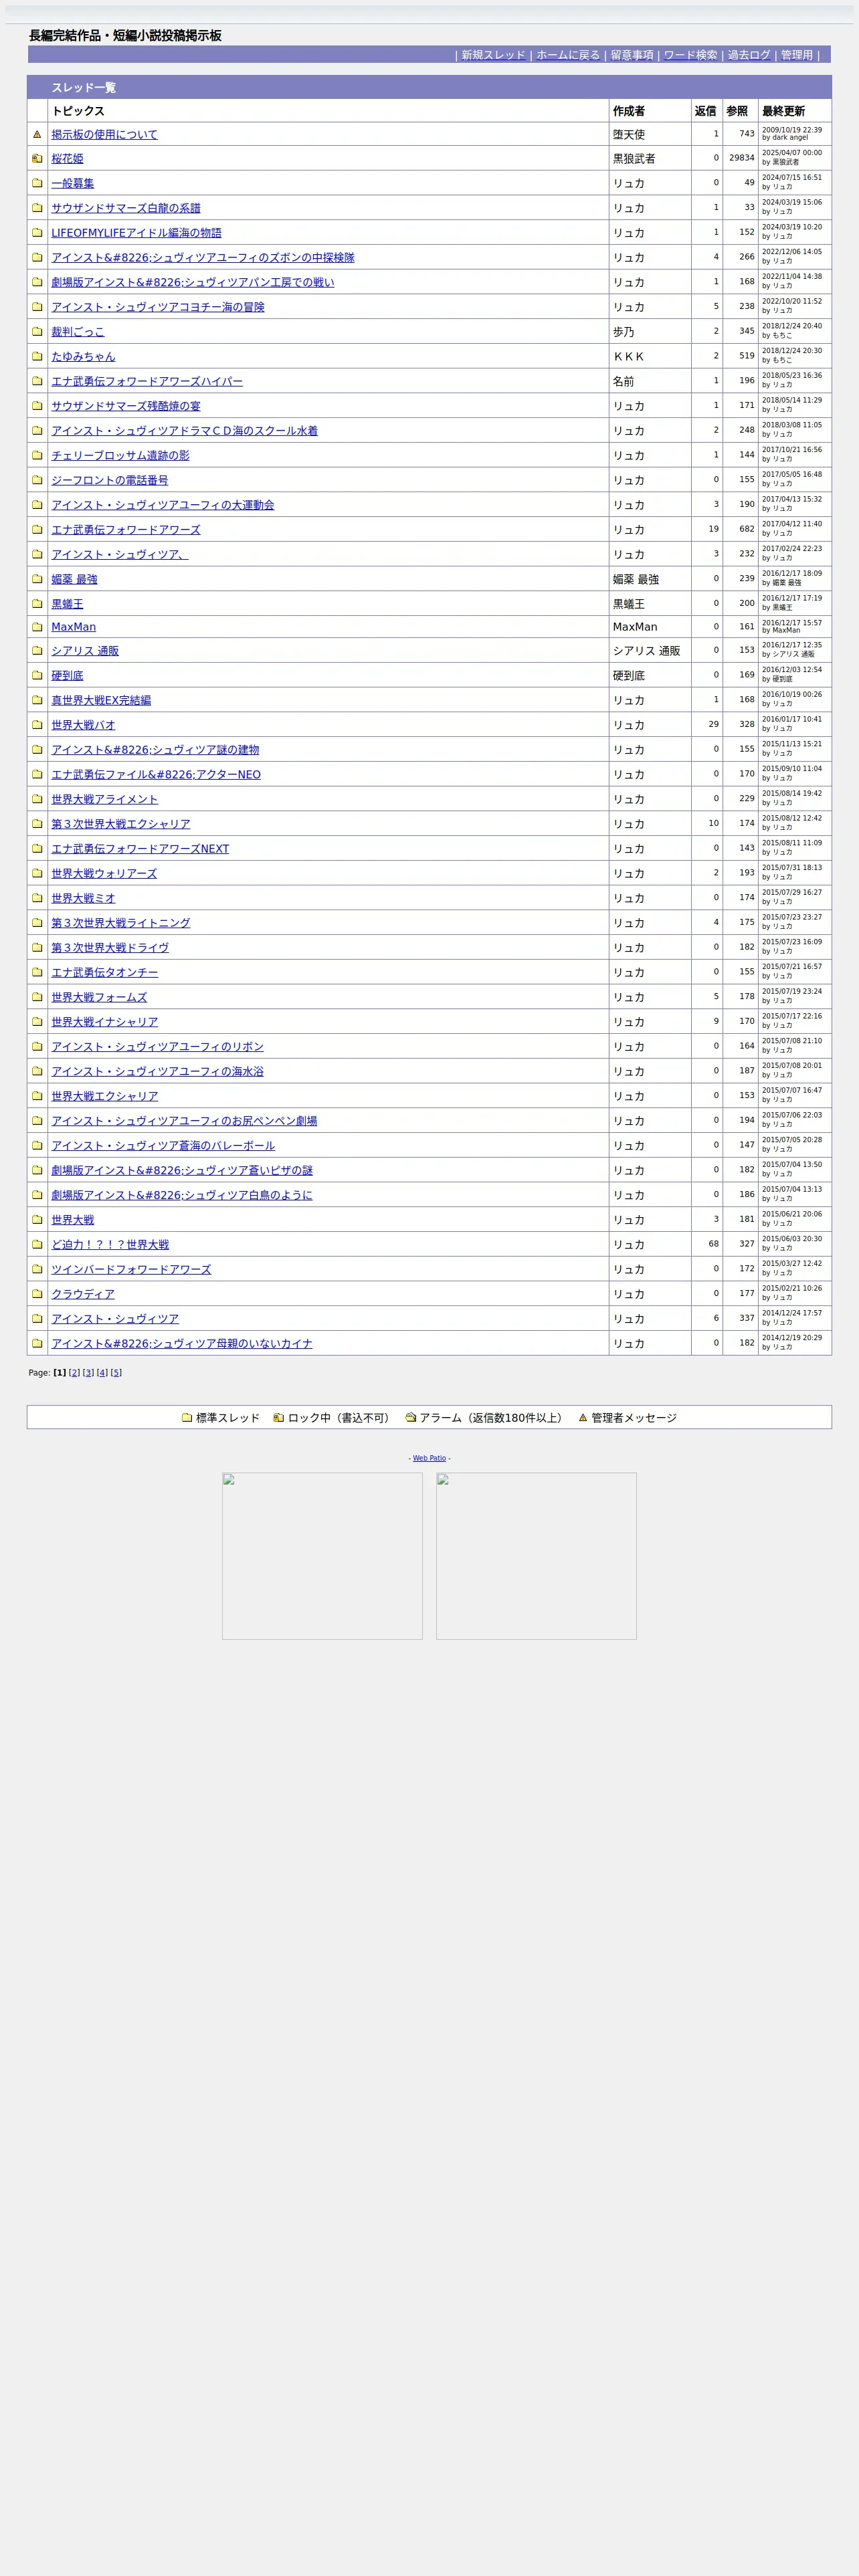Click the folder icon beside 世界大戦 thread

[x=37, y=1219]
